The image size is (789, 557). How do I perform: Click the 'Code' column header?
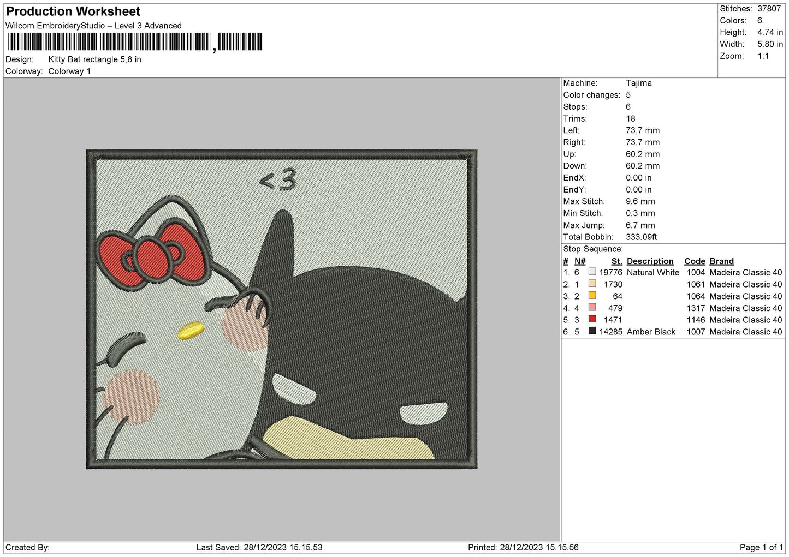coord(695,261)
